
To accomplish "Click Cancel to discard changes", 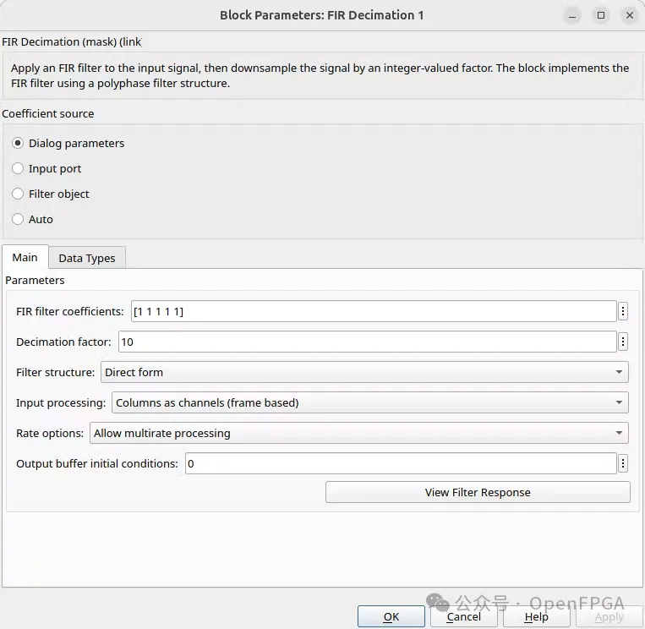I will (464, 617).
